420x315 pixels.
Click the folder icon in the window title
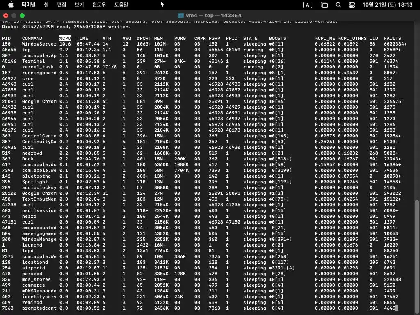tap(181, 16)
